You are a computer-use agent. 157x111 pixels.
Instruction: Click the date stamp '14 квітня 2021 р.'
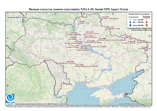tap(14, 17)
